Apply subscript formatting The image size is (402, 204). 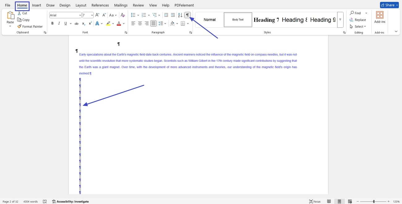[83, 23]
